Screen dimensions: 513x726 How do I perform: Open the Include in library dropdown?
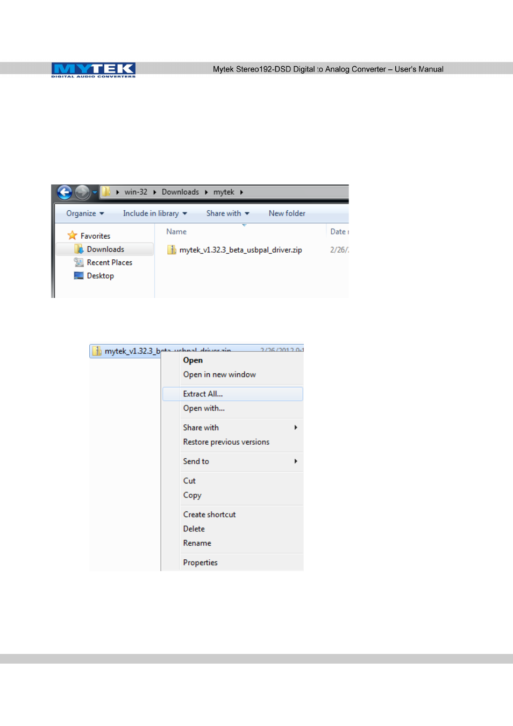[155, 213]
